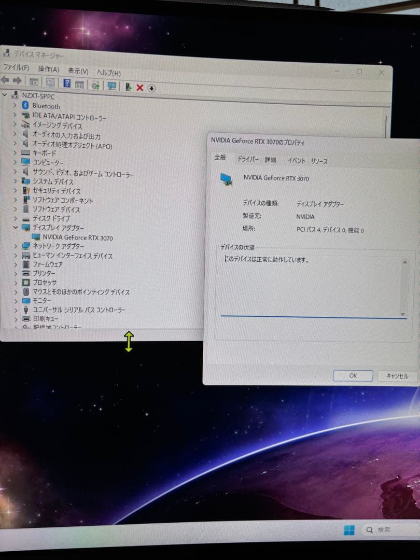420x560 pixels.
Task: Click the 検索 taskbar search box
Action: pos(391,530)
